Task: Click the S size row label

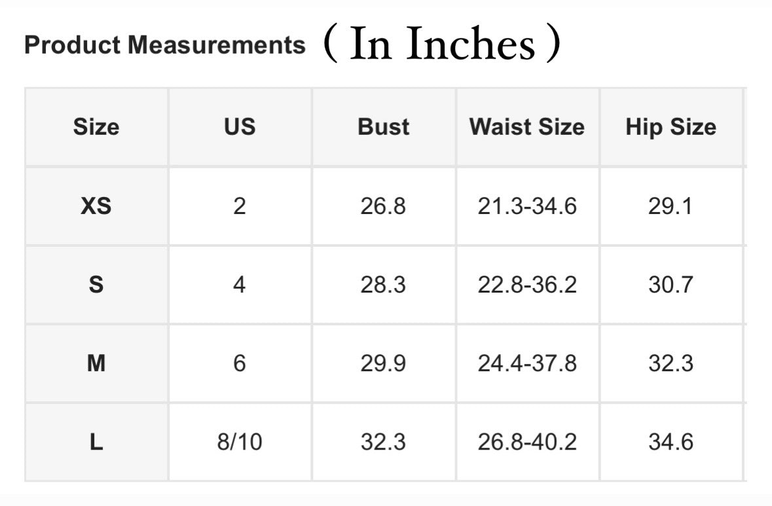Action: [x=96, y=285]
